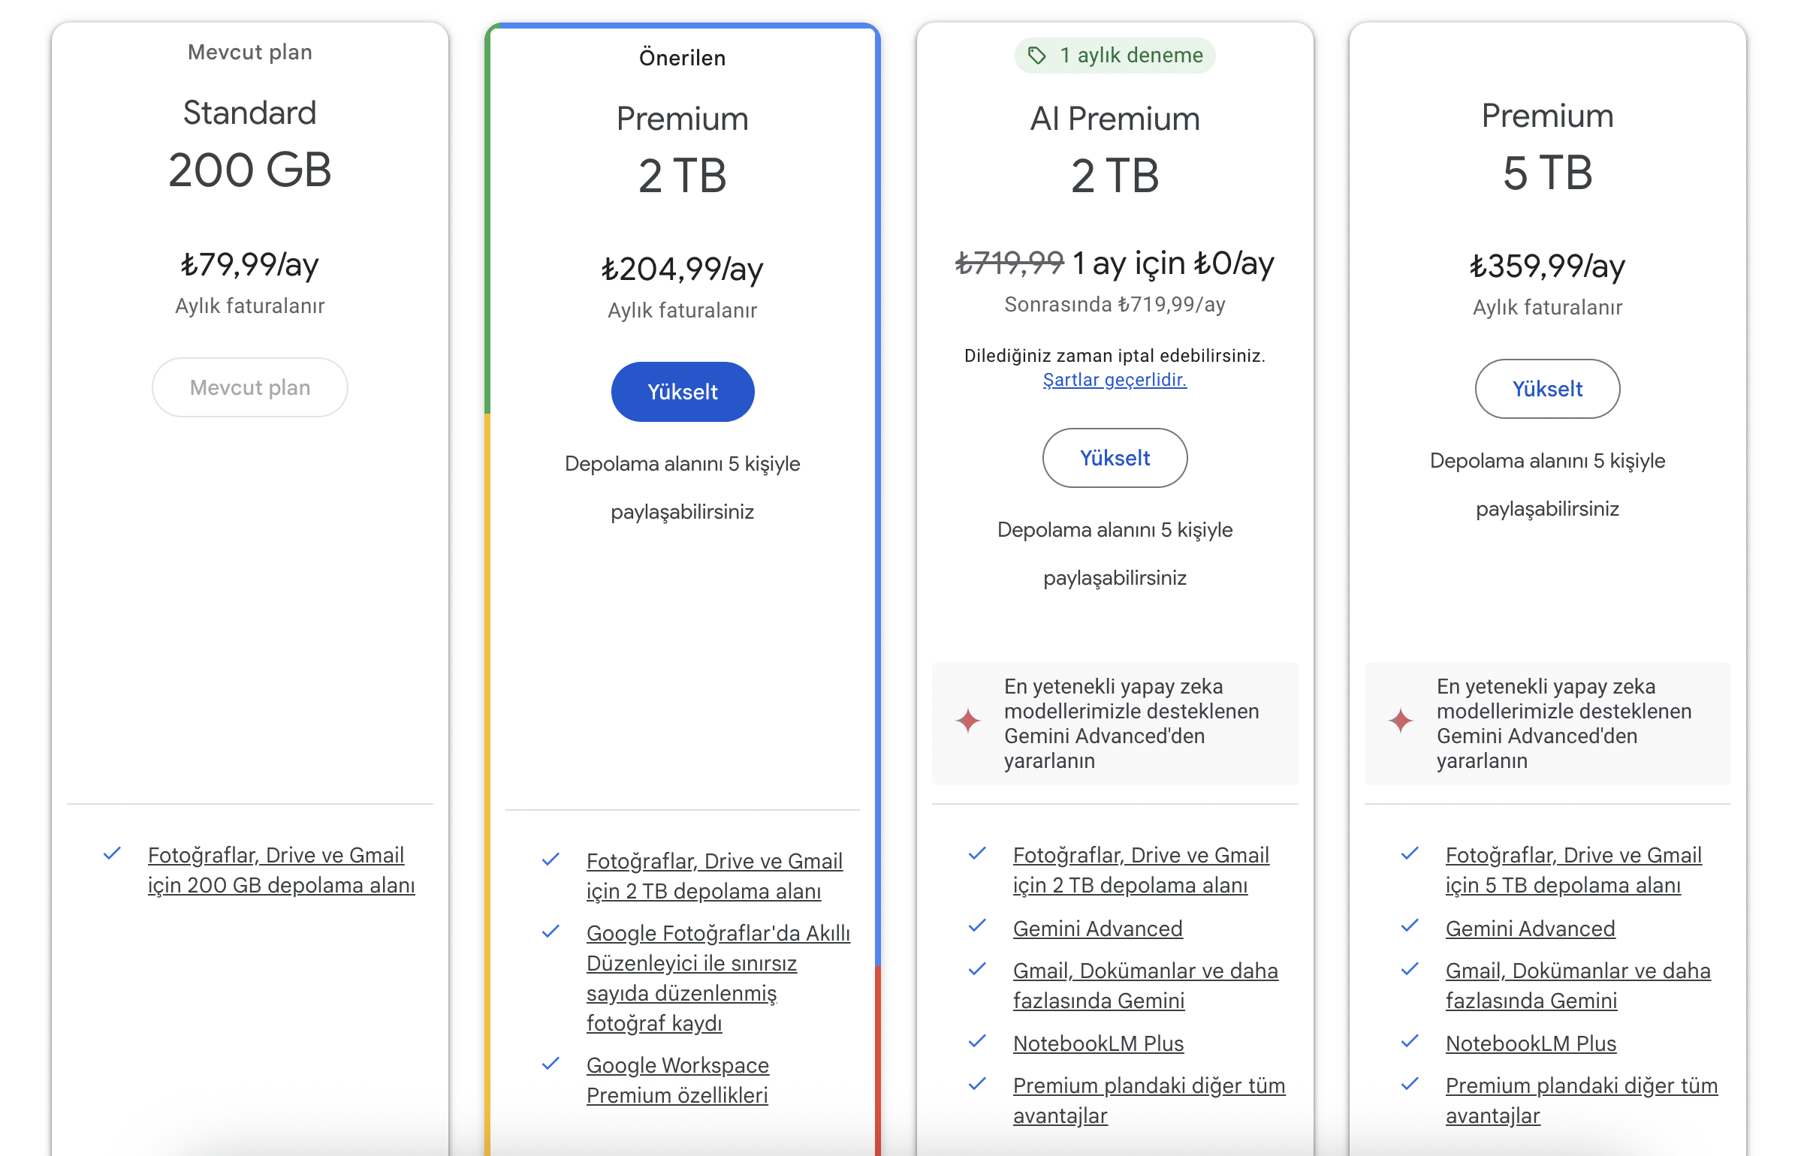
Task: Click checkmark beside 5 TB depolama alanı
Action: pos(1410,853)
